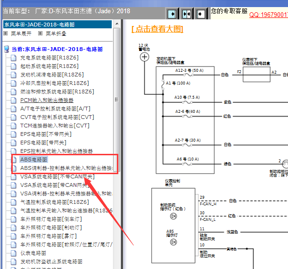This screenshot has height=269, width=288.
Task: Select 发动机润滑电路图[R18Z6] entry
Action: 52,75
